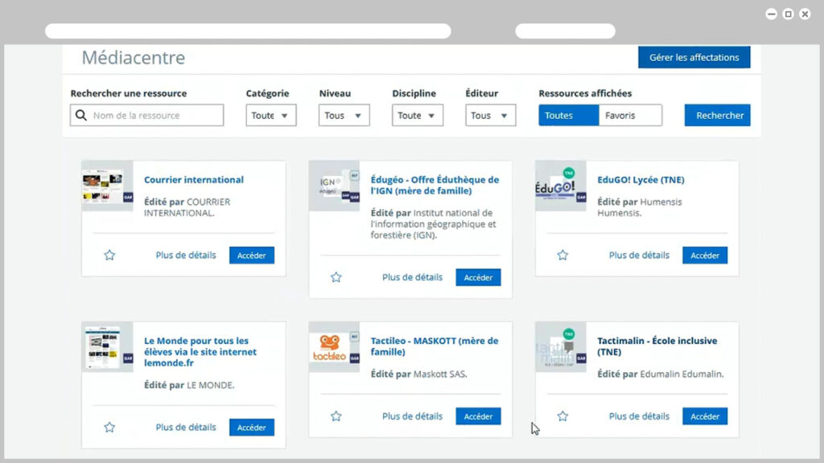This screenshot has width=824, height=463.
Task: Open Plus de détails for Tactileo
Action: [412, 416]
